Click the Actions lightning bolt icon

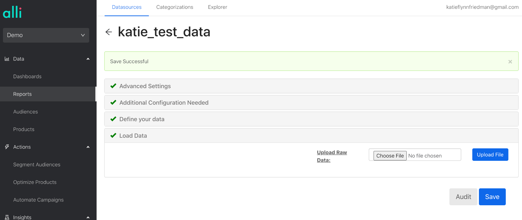tap(7, 147)
